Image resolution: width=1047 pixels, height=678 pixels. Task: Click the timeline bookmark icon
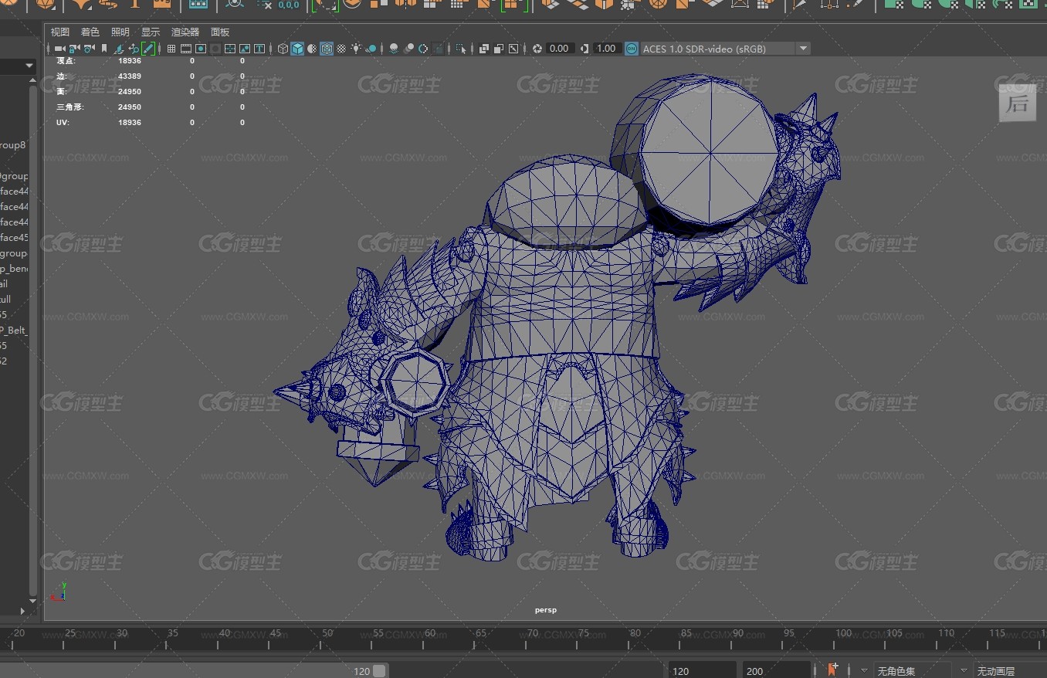(833, 670)
